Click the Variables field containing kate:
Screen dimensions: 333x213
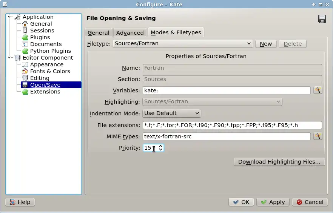227,90
